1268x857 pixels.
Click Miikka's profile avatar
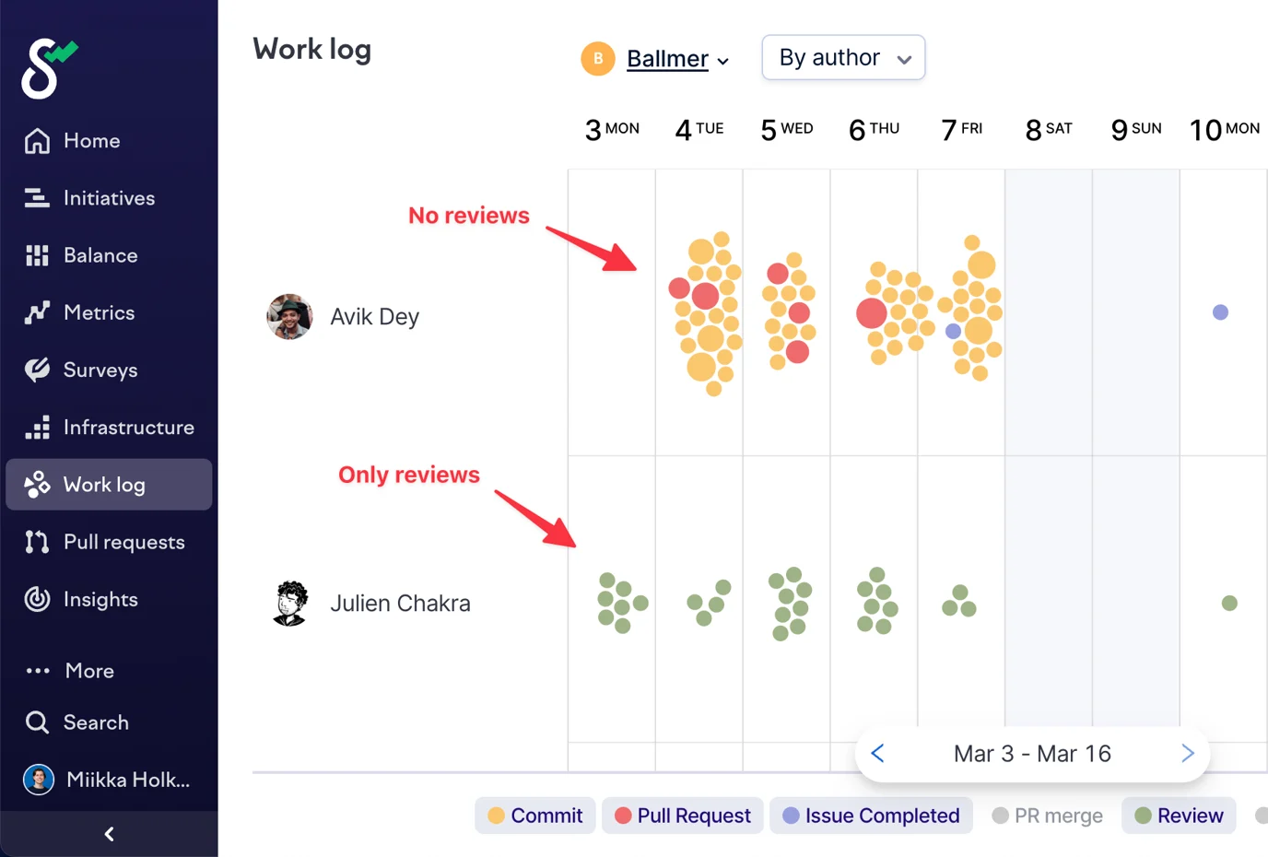click(37, 779)
